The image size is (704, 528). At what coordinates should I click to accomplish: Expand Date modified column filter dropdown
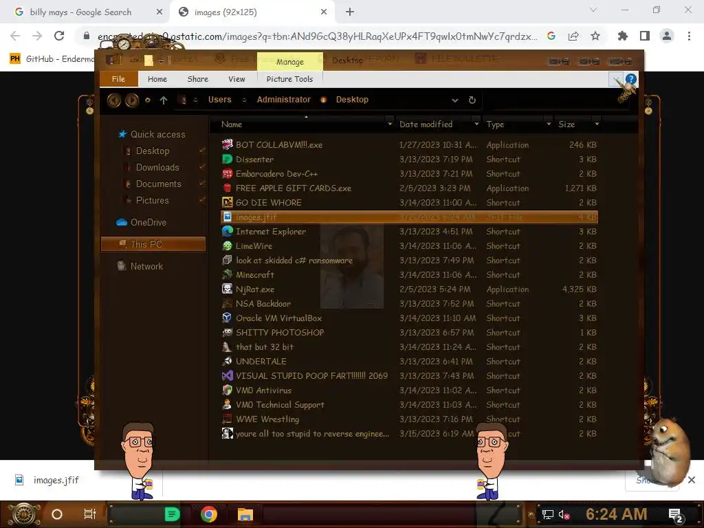tap(476, 124)
